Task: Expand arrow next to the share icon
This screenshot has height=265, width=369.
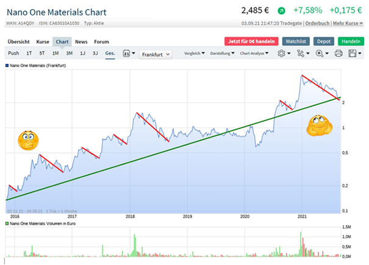Action: [x=308, y=54]
